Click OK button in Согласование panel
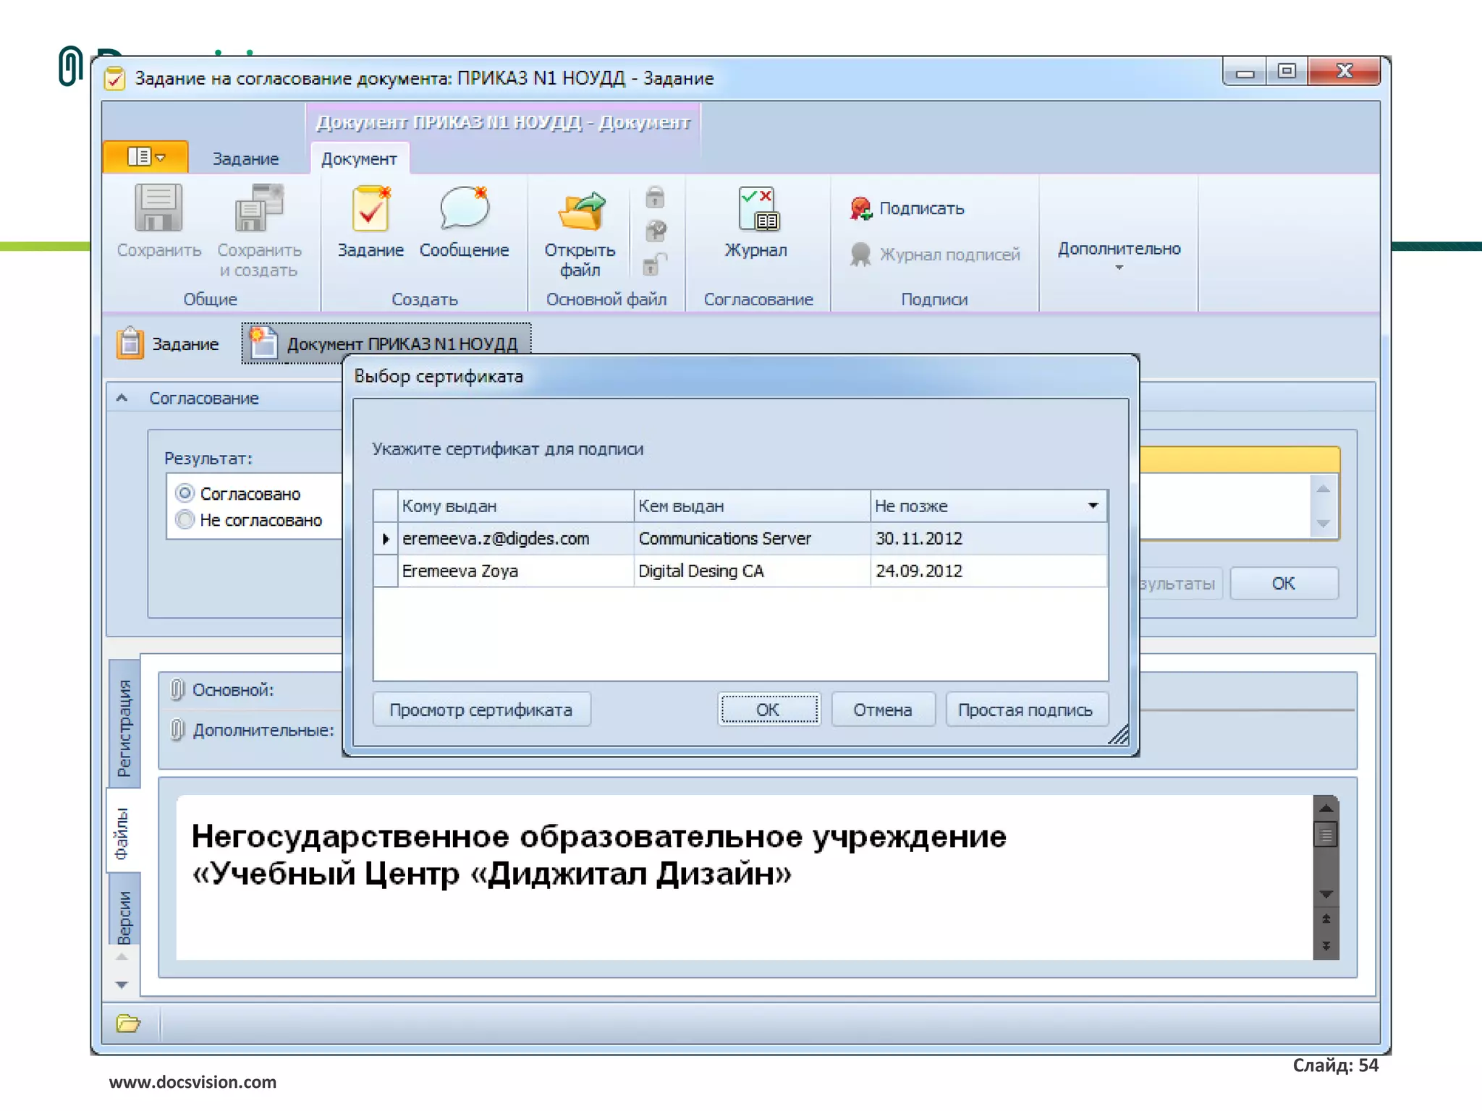Screen dimensions: 1482x1111 pyautogui.click(x=1284, y=584)
